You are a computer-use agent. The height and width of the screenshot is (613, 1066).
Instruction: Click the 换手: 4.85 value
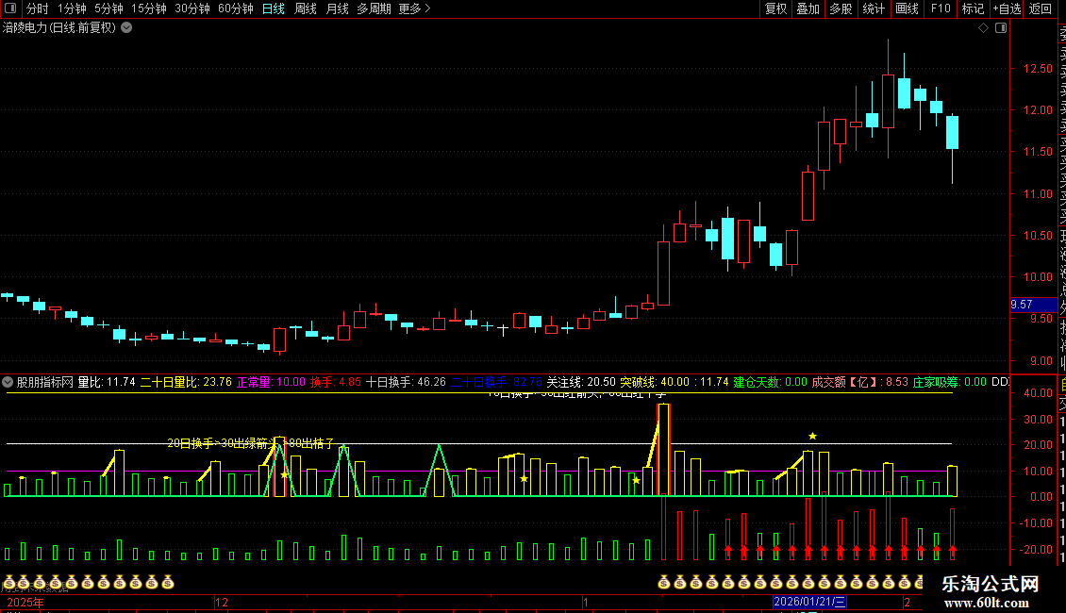(x=336, y=382)
